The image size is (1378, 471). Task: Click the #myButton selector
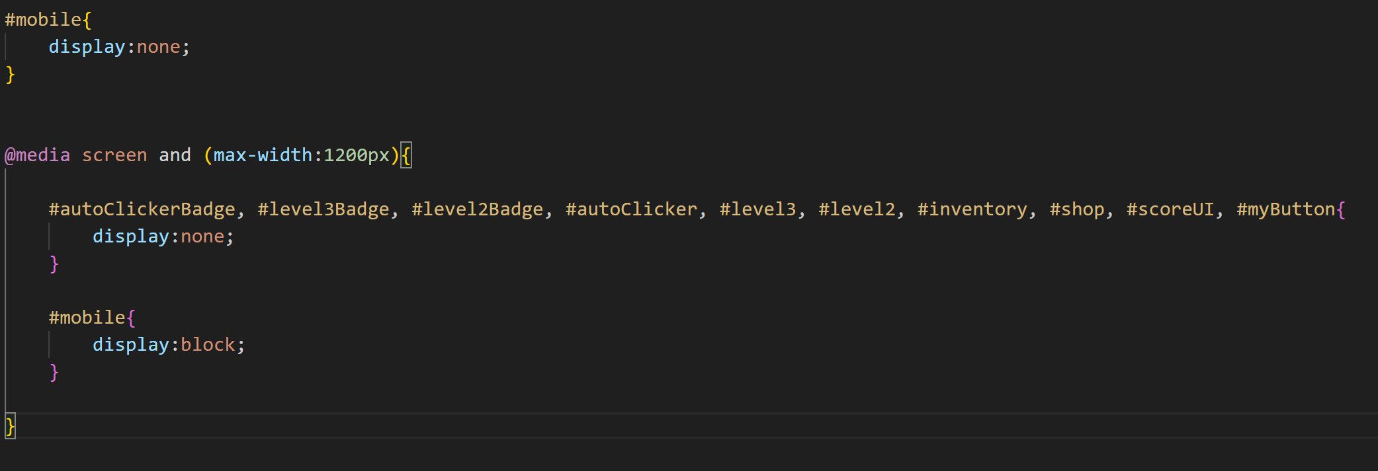click(x=1286, y=209)
